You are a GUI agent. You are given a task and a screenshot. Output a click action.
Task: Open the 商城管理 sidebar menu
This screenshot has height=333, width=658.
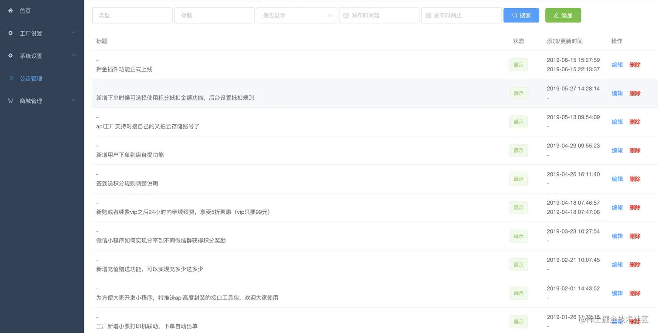tap(42, 101)
